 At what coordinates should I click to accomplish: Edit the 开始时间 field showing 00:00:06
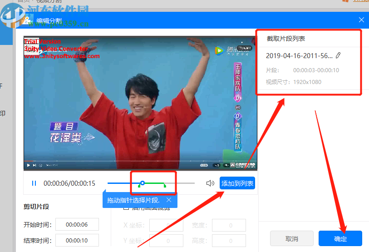(77, 224)
